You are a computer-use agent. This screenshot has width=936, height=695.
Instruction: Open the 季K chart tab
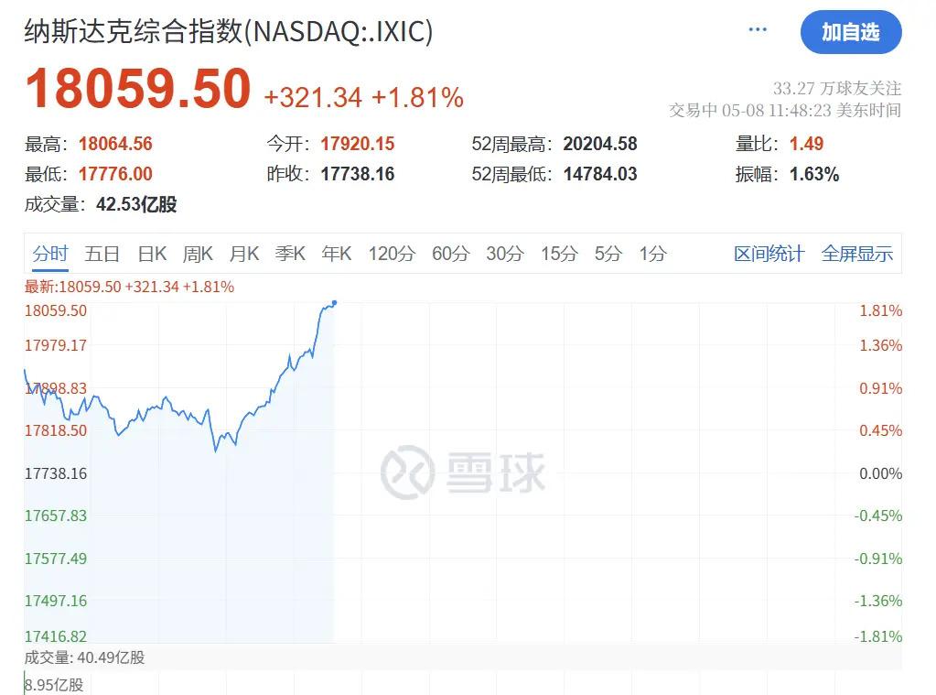290,254
